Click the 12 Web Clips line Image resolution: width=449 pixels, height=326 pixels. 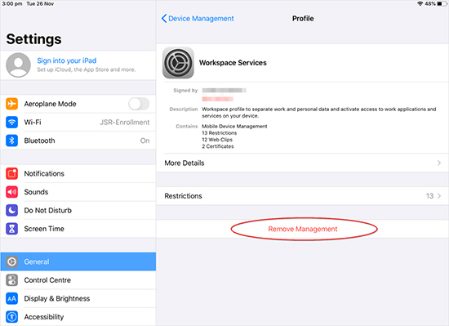click(x=217, y=140)
